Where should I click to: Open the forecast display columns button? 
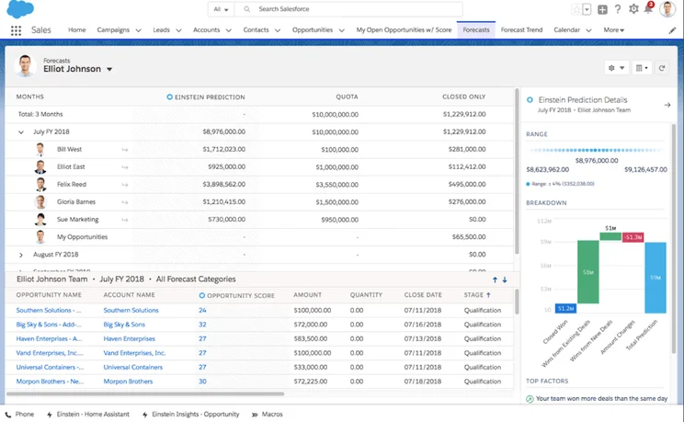click(x=642, y=68)
